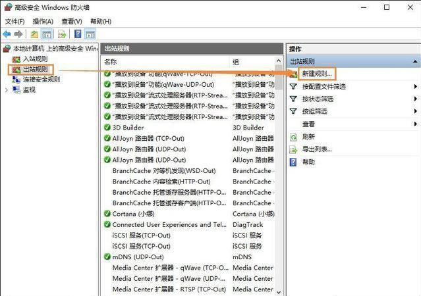This screenshot has height=296, width=421.
Task: Open the 查看(V) menu
Action: click(x=72, y=22)
